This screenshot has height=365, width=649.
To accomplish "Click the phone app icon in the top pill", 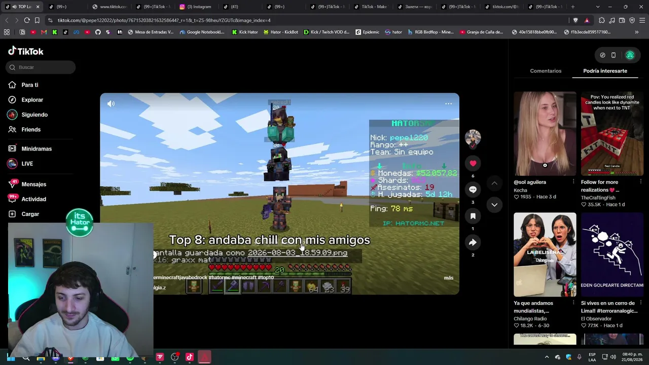I will 613,55.
